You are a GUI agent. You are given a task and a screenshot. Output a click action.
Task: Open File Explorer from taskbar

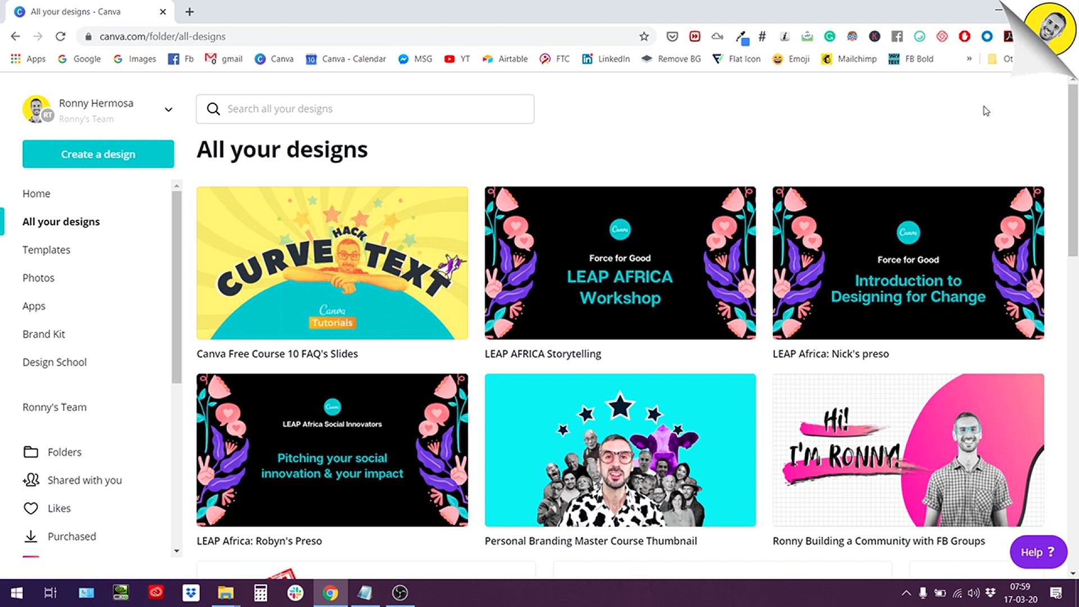225,593
